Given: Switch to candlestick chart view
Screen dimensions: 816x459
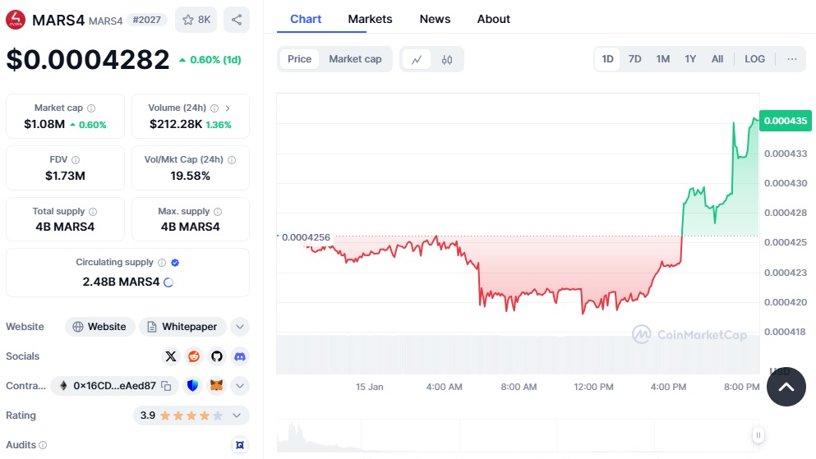Looking at the screenshot, I should [446, 59].
